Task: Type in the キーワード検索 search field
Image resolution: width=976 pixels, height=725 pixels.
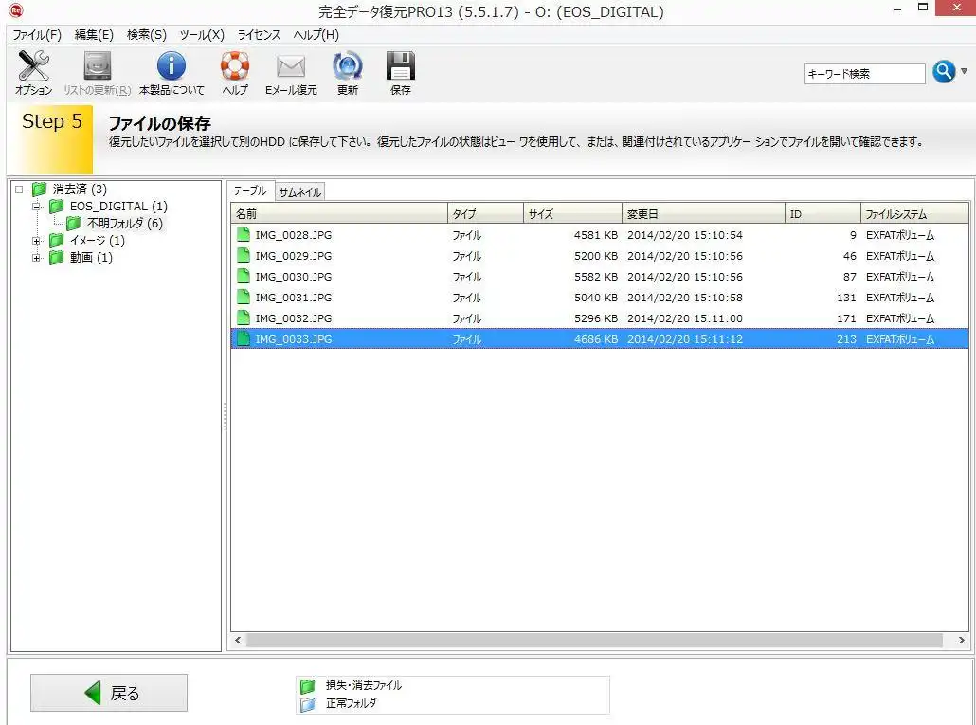Action: (x=864, y=74)
